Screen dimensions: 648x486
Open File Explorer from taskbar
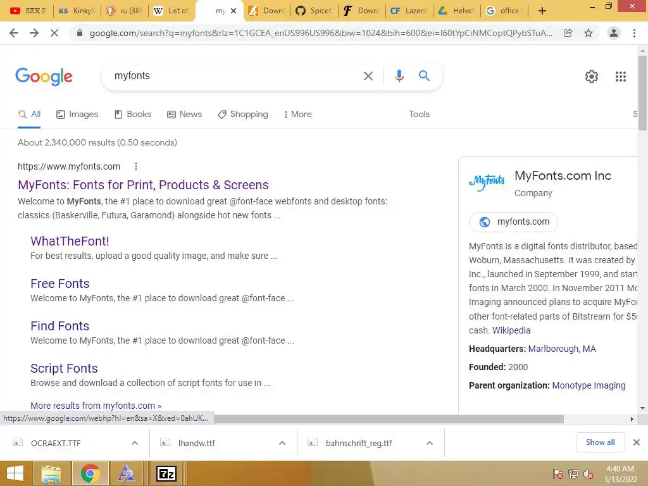pos(51,473)
